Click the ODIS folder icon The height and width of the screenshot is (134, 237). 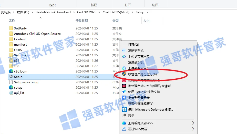click(x=11, y=50)
